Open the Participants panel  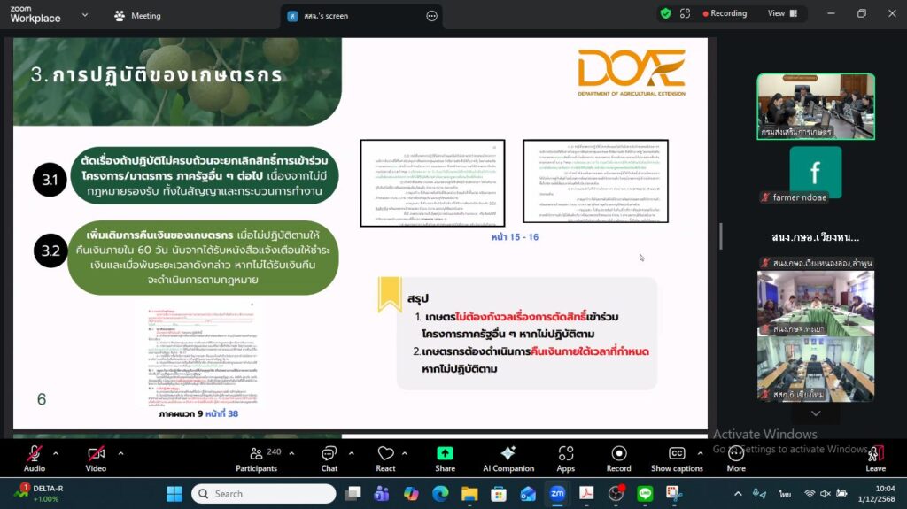click(257, 458)
